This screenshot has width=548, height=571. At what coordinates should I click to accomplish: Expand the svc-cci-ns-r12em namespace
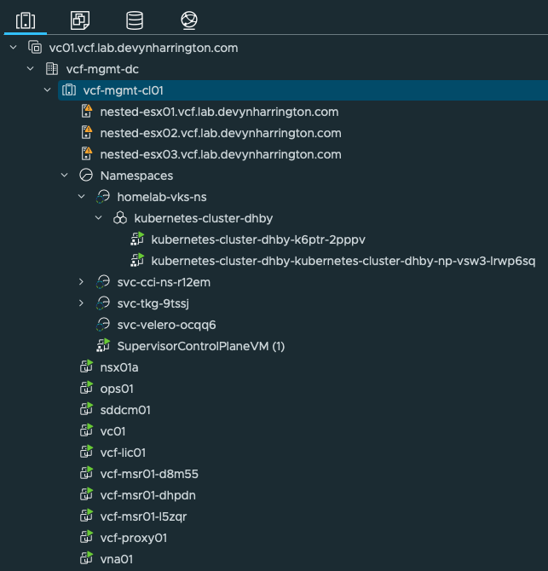[x=82, y=282]
